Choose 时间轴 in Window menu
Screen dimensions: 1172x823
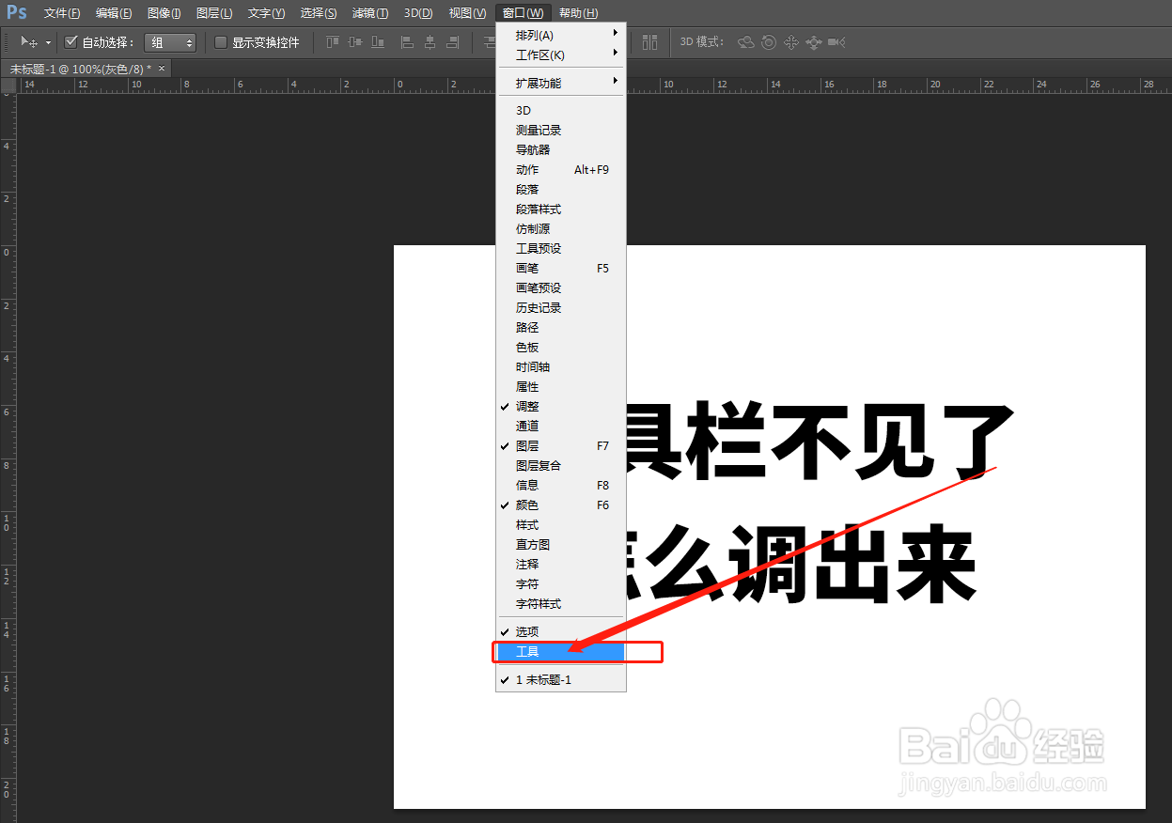pos(561,367)
